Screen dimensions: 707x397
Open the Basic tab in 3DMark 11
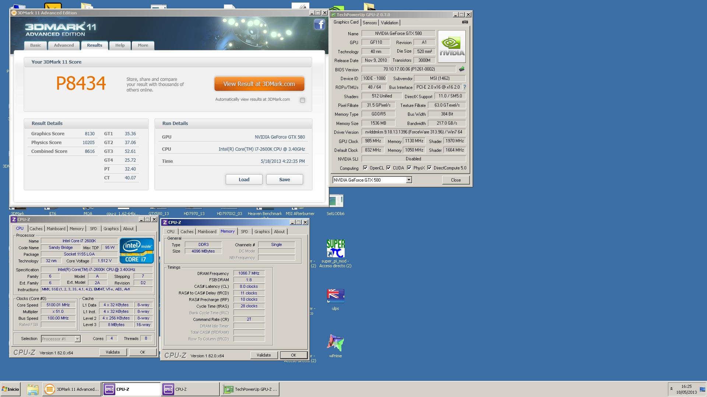(x=36, y=45)
